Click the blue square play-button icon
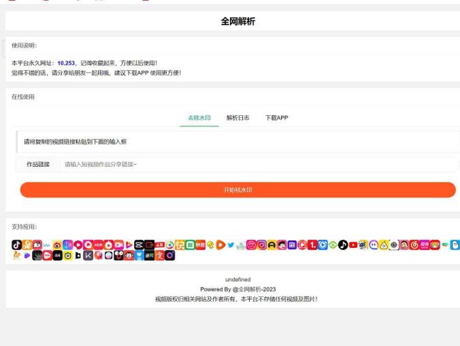The width and height of the screenshot is (460, 346). point(323,245)
